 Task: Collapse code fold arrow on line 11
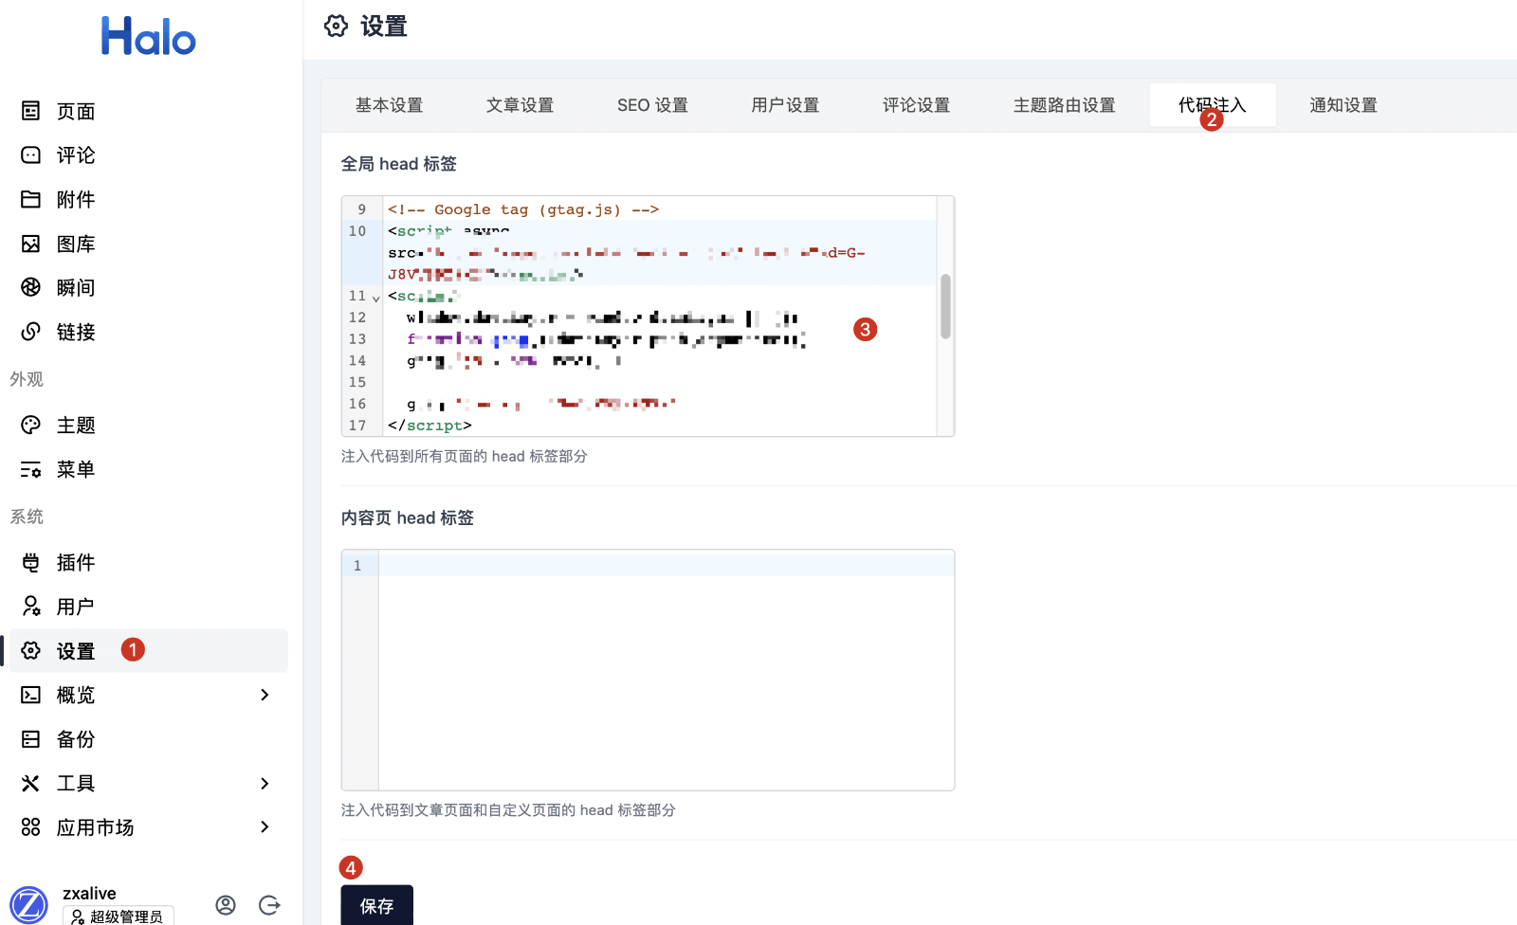click(376, 298)
